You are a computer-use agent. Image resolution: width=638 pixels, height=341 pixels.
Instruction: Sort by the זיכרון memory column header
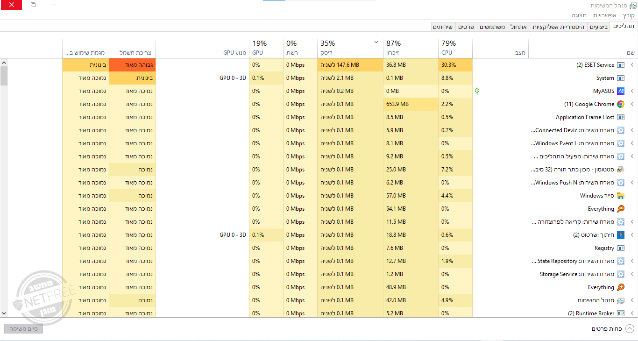(411, 48)
